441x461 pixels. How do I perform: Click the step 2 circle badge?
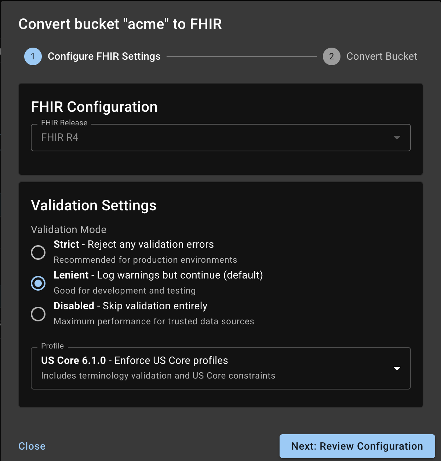331,56
